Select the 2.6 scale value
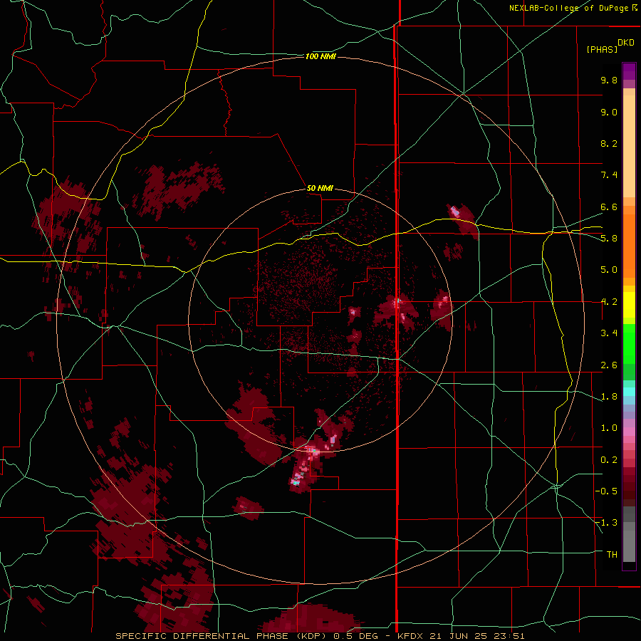This screenshot has width=641, height=641. click(x=609, y=365)
